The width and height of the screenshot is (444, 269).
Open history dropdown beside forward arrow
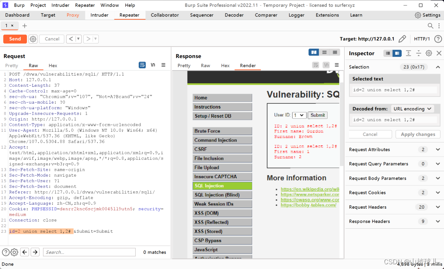[x=96, y=39]
